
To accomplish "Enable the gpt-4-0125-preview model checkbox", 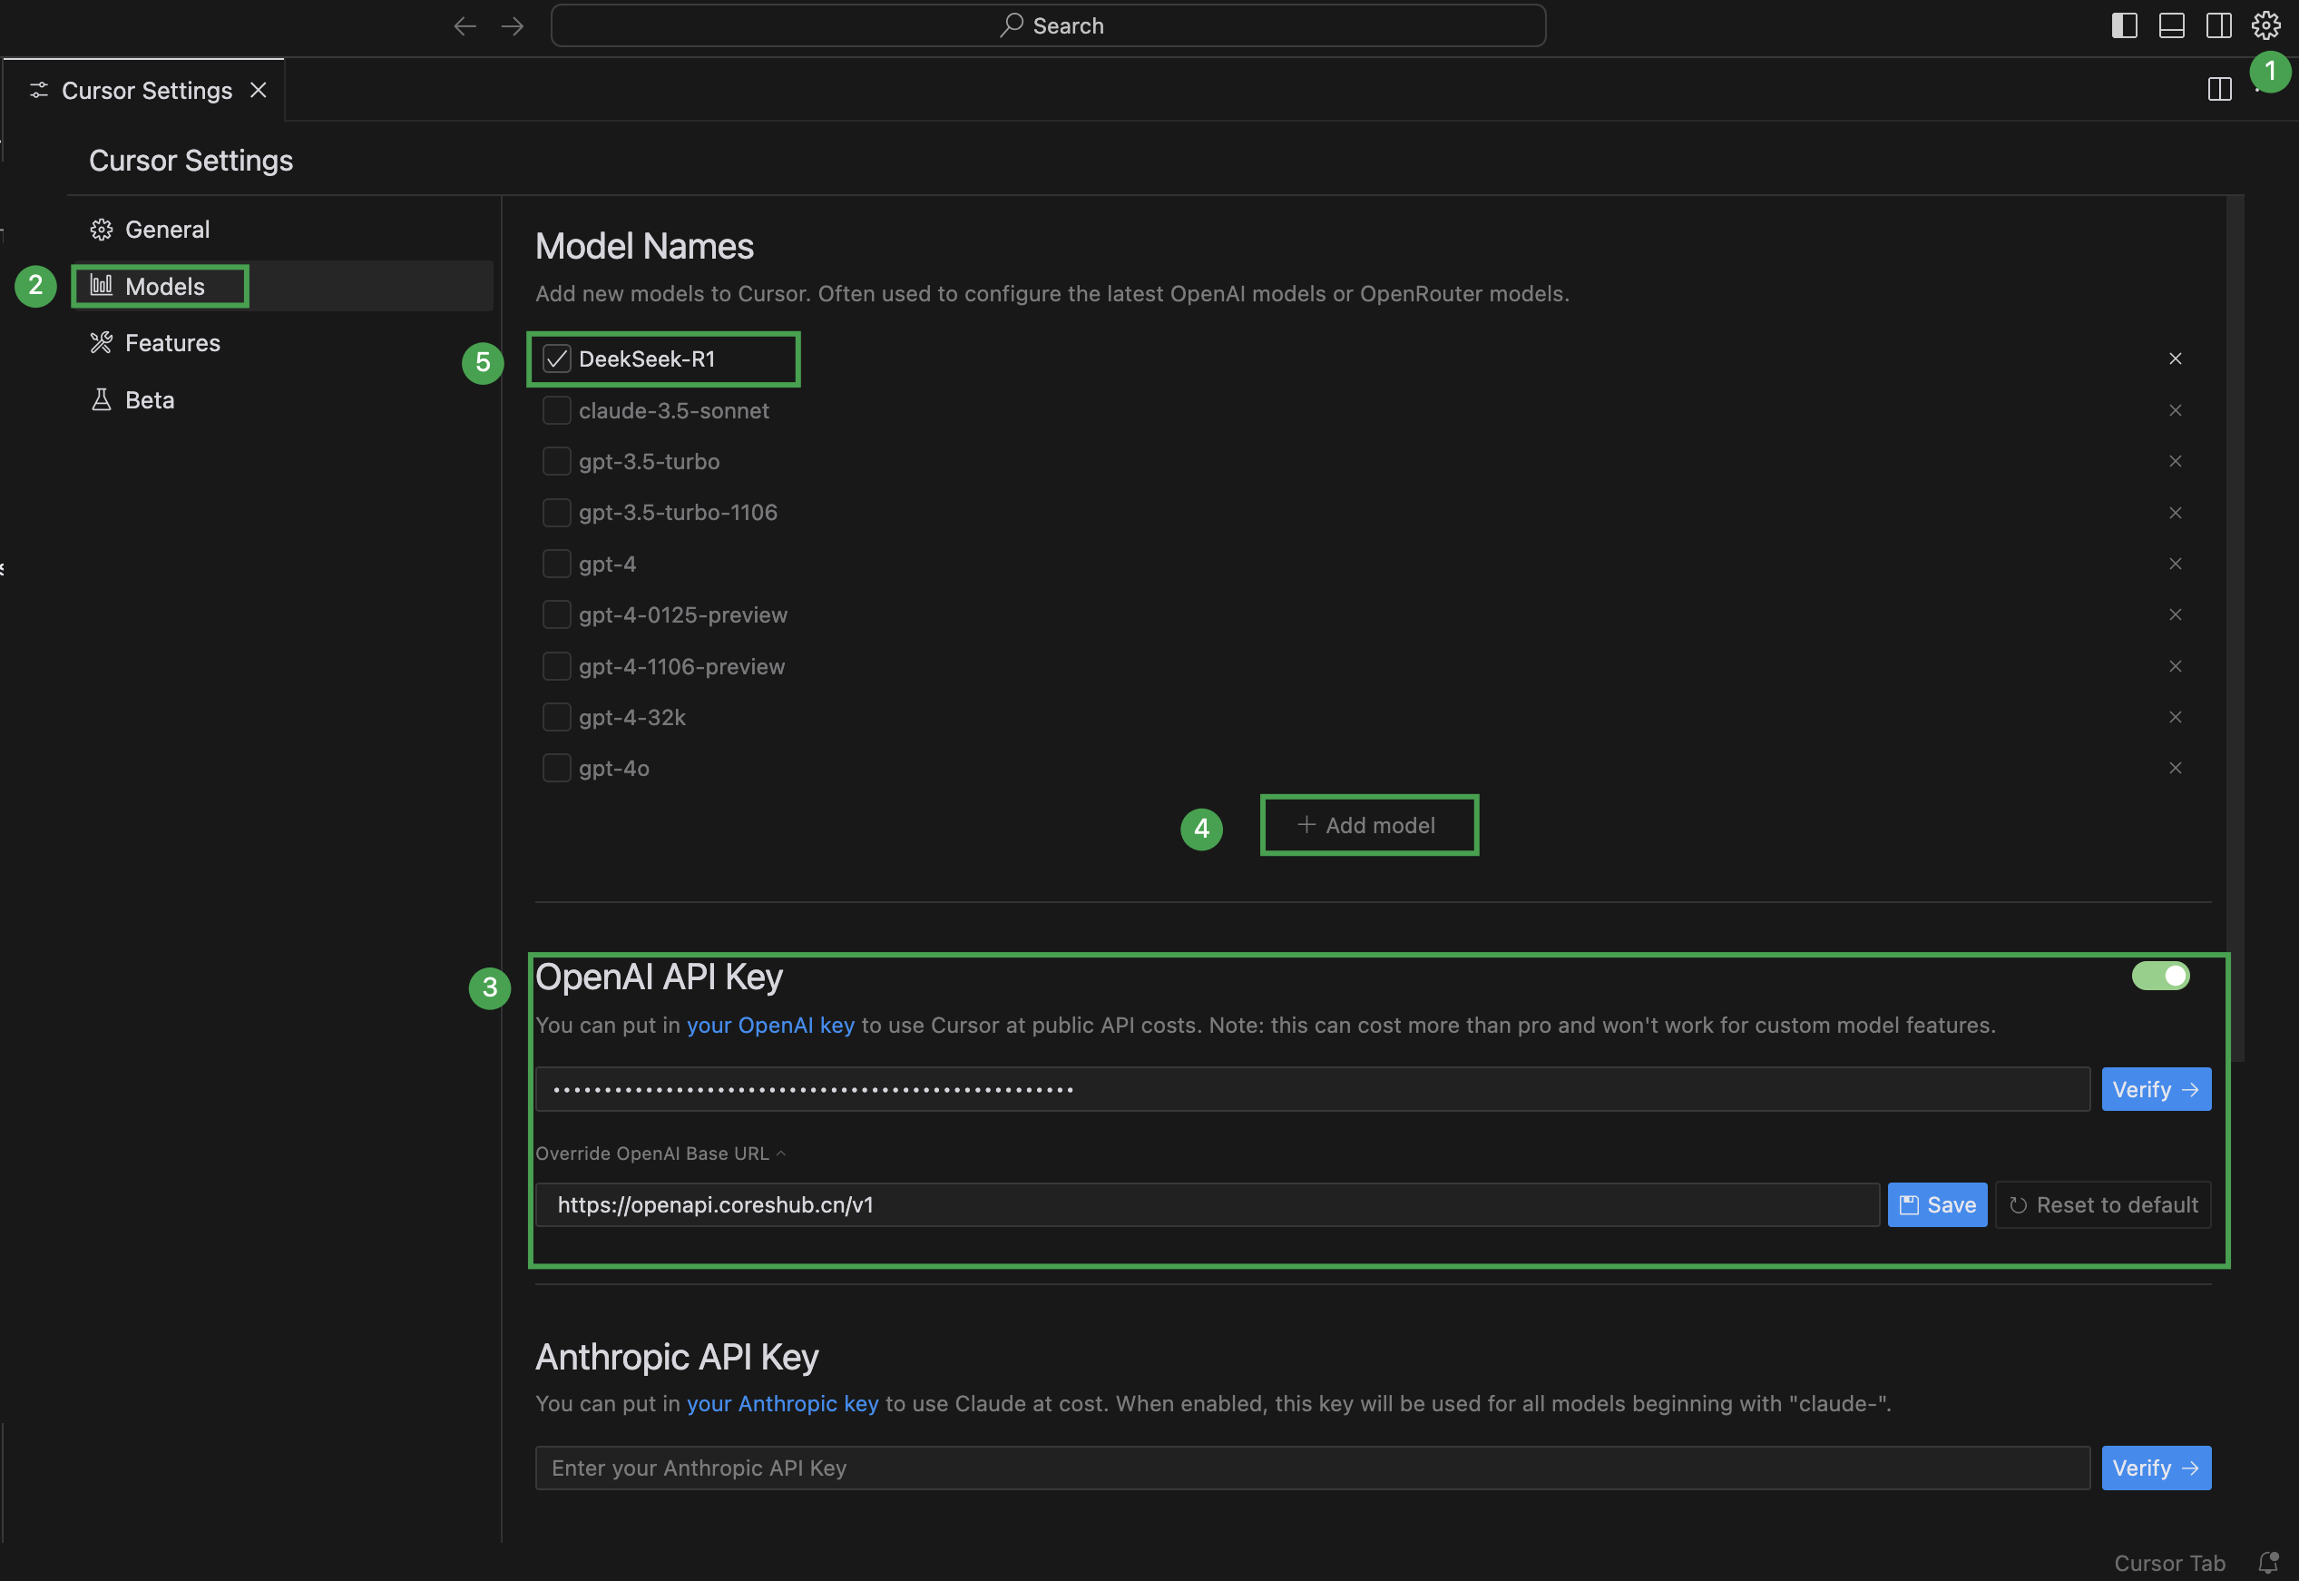I will 556,615.
